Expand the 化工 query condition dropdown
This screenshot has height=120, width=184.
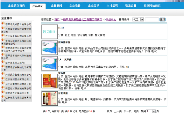pyautogui.click(x=138, y=19)
